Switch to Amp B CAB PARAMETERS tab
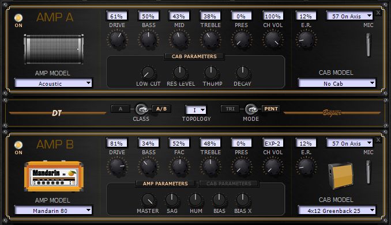Image resolution: width=391 pixels, height=225 pixels. 229,184
